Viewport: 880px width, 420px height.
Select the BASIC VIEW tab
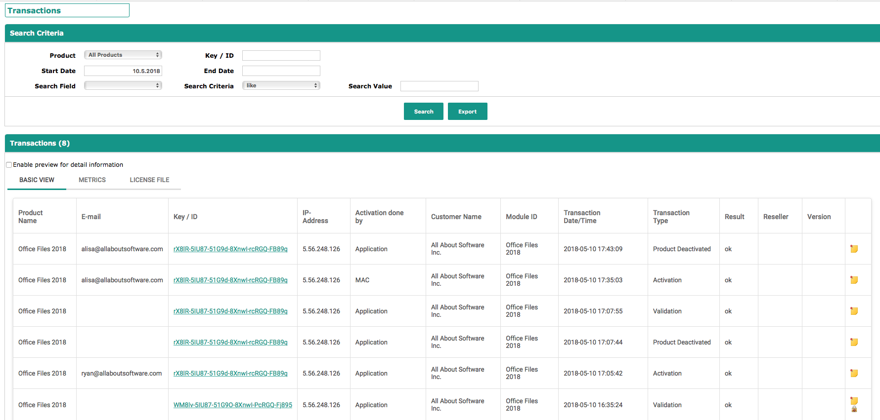pyautogui.click(x=37, y=180)
